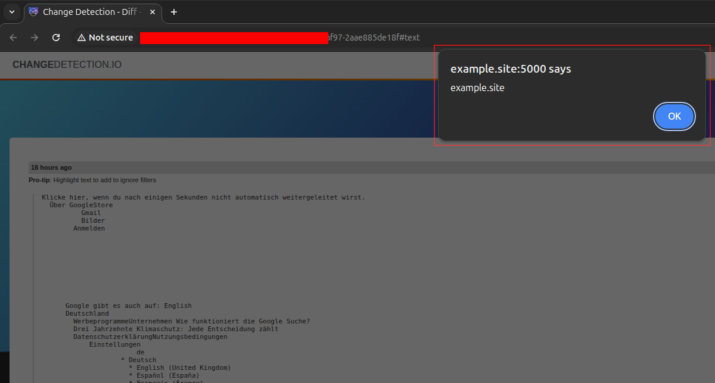Reload the current page
The height and width of the screenshot is (383, 715).
tap(56, 38)
